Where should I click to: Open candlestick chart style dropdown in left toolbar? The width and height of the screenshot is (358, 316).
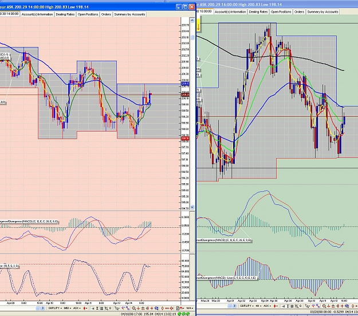(x=85, y=308)
